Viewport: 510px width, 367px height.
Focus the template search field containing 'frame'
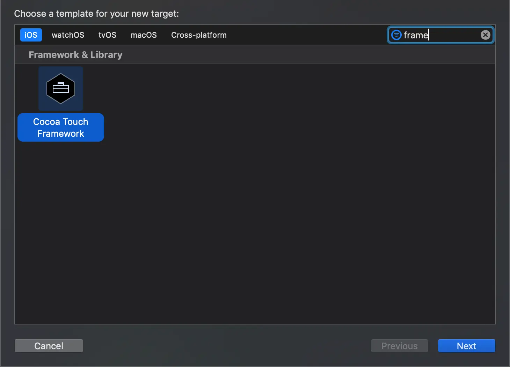pos(441,35)
